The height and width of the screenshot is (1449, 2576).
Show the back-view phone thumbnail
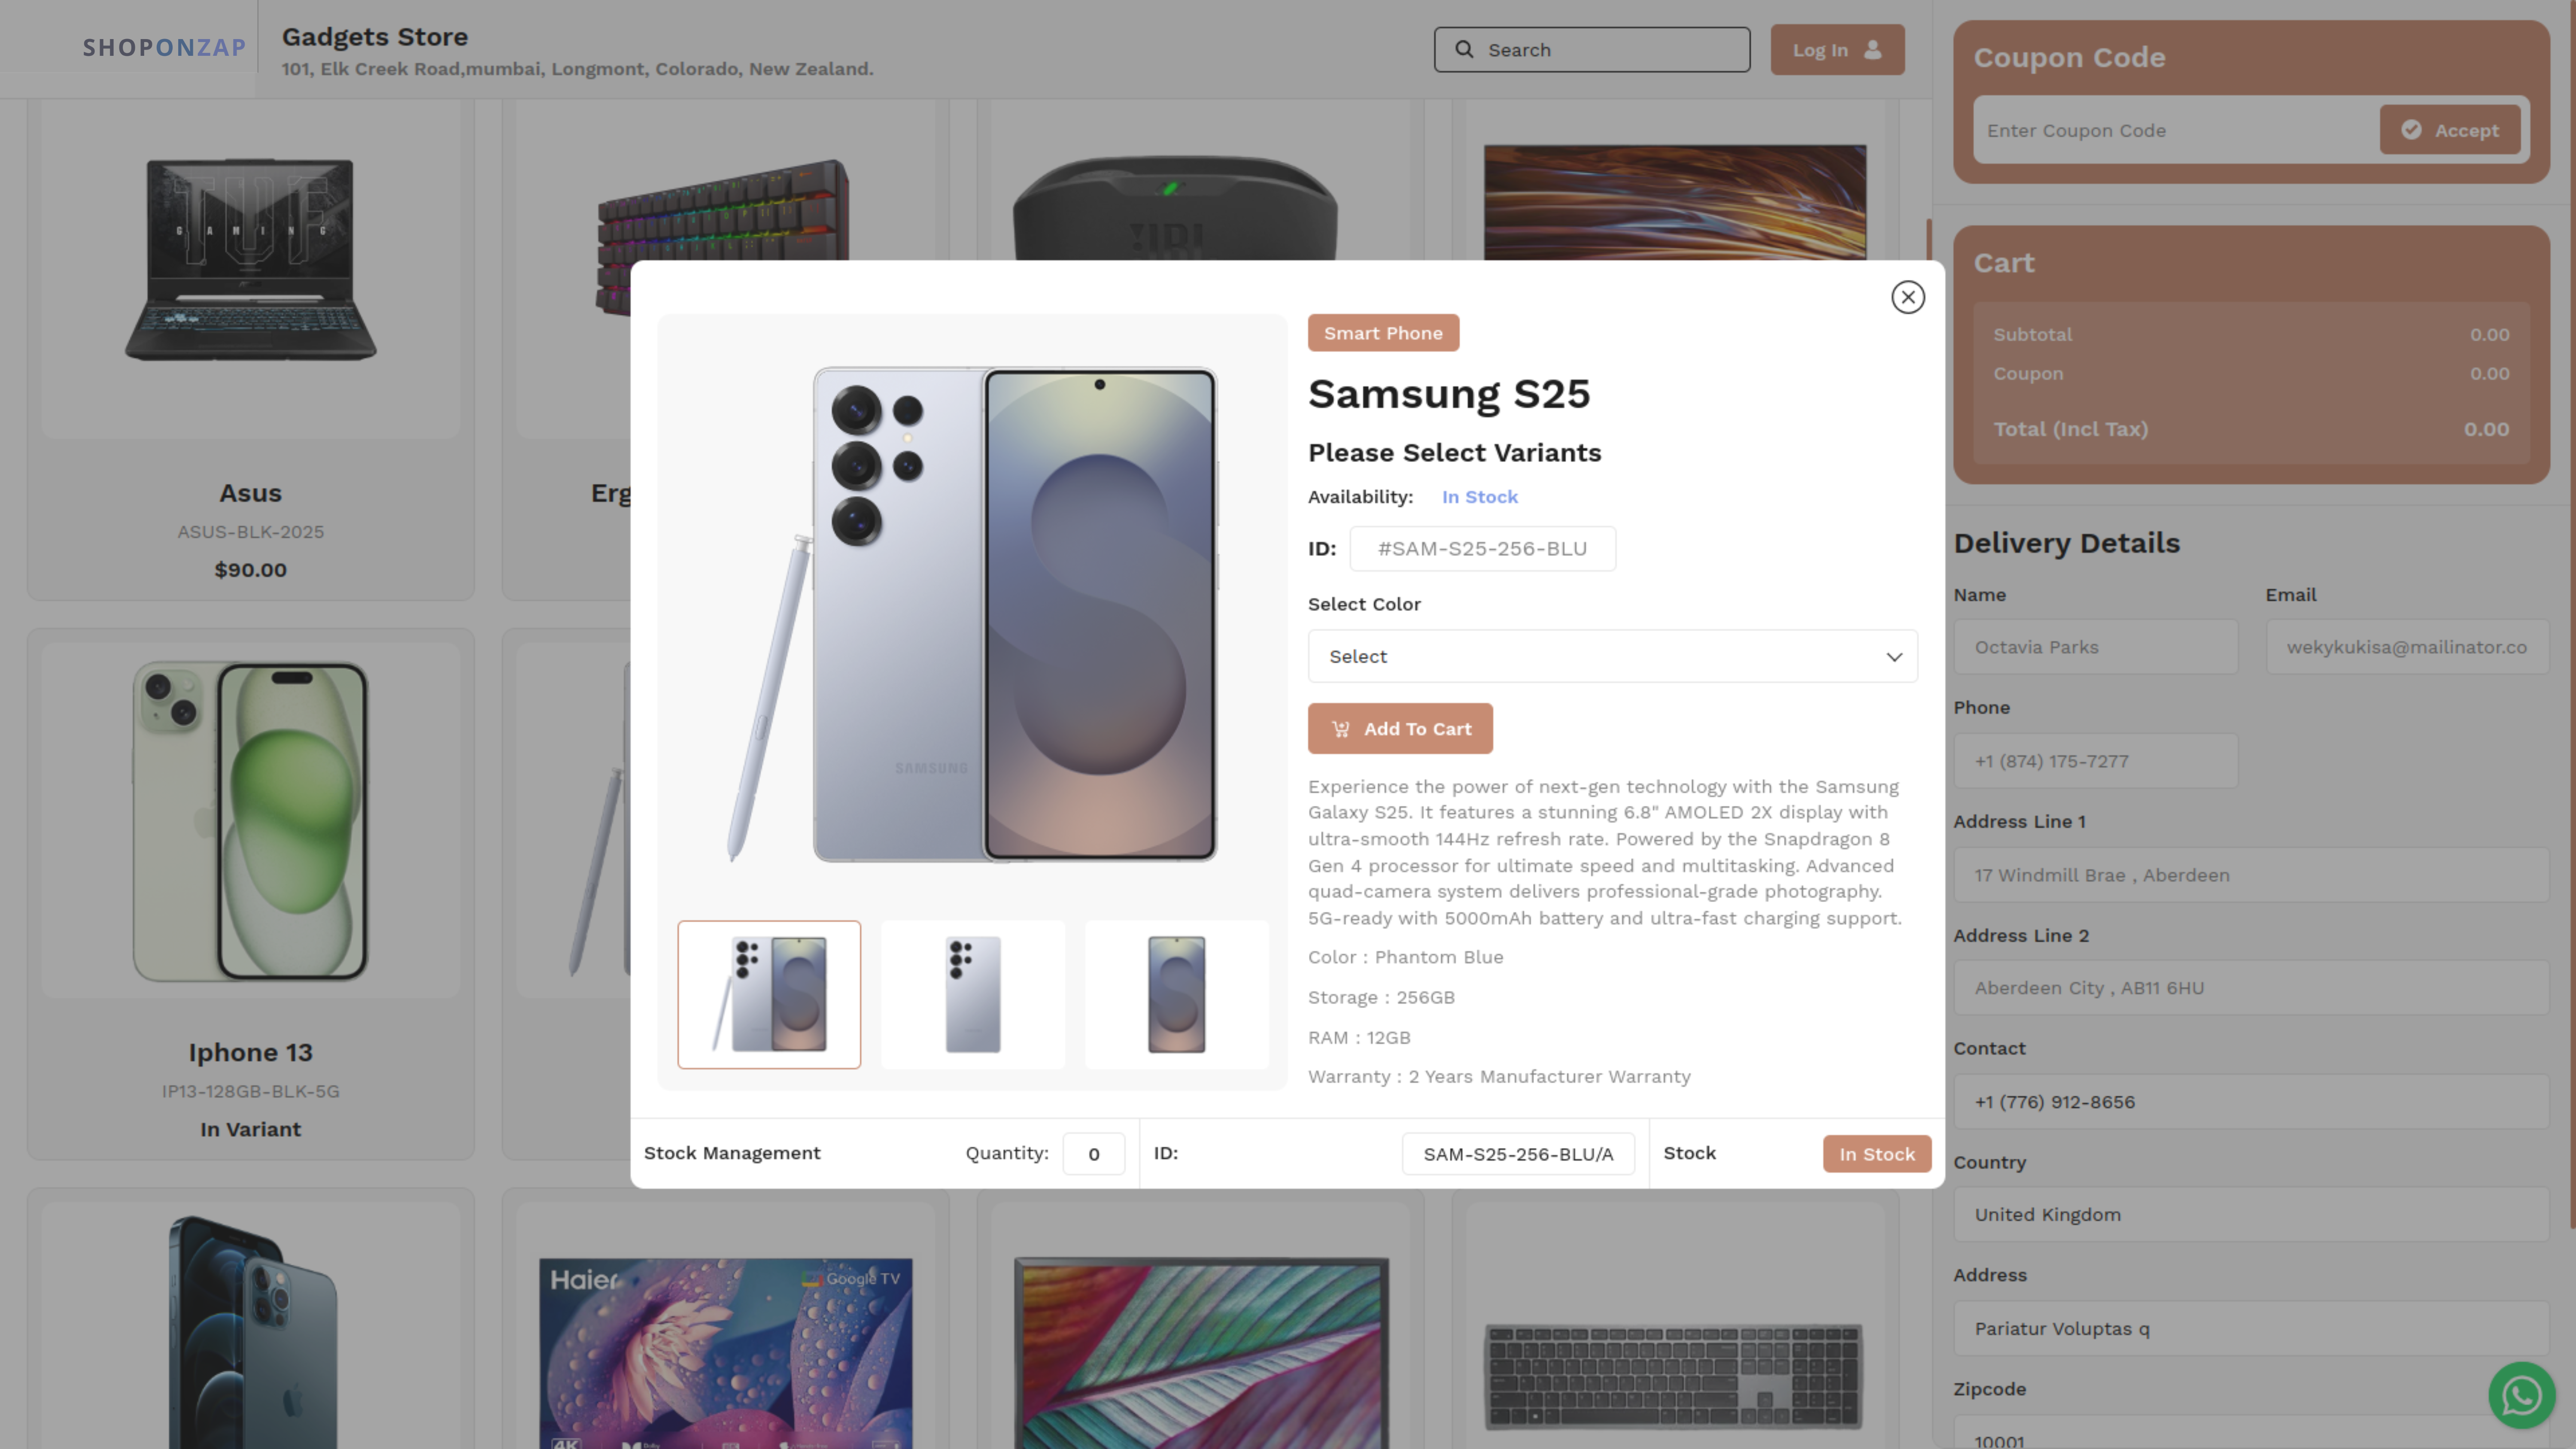tap(973, 994)
